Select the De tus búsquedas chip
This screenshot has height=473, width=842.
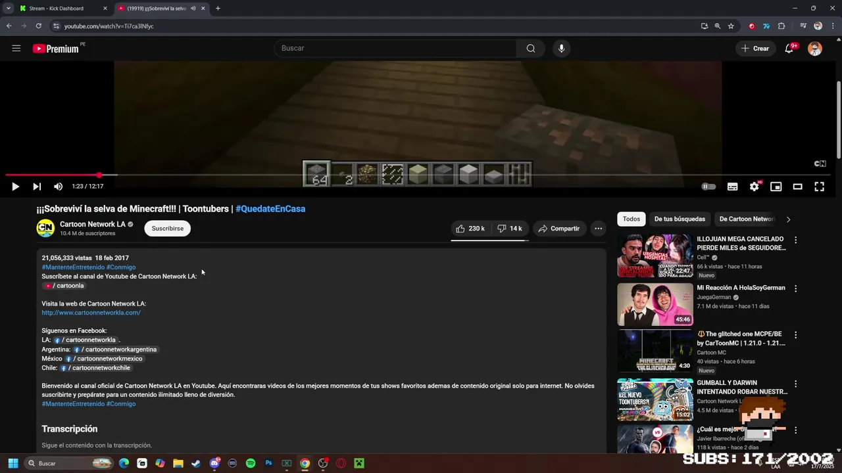(x=680, y=219)
